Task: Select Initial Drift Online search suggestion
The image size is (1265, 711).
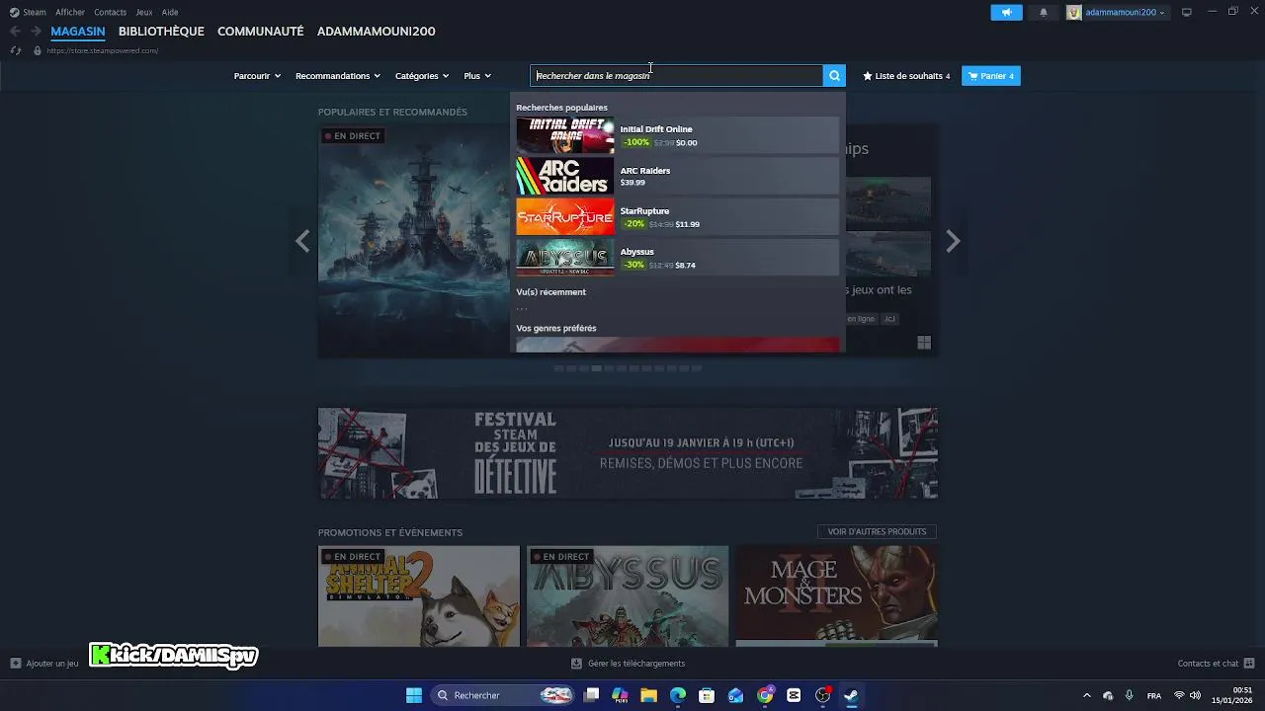Action: click(677, 136)
